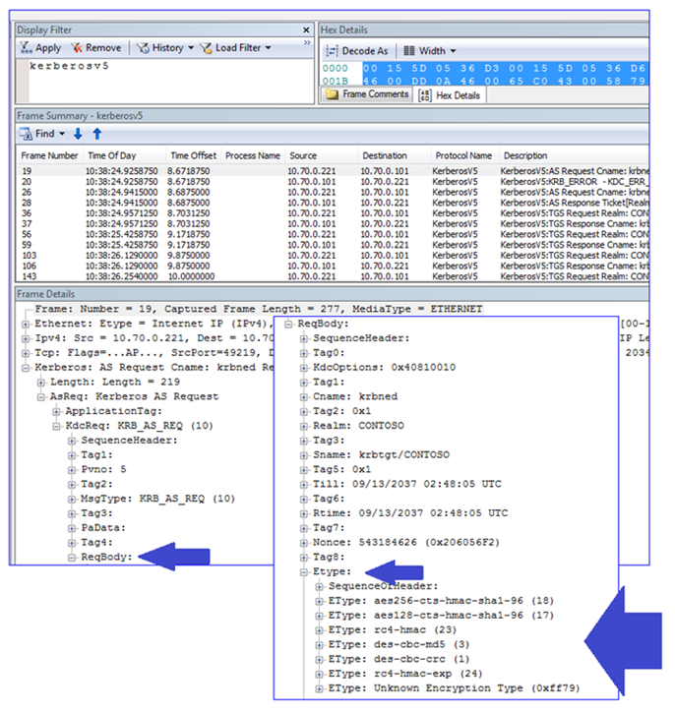Image resolution: width=675 pixels, height=713 pixels.
Task: Sort by Frame Number column
Action: click(x=49, y=155)
